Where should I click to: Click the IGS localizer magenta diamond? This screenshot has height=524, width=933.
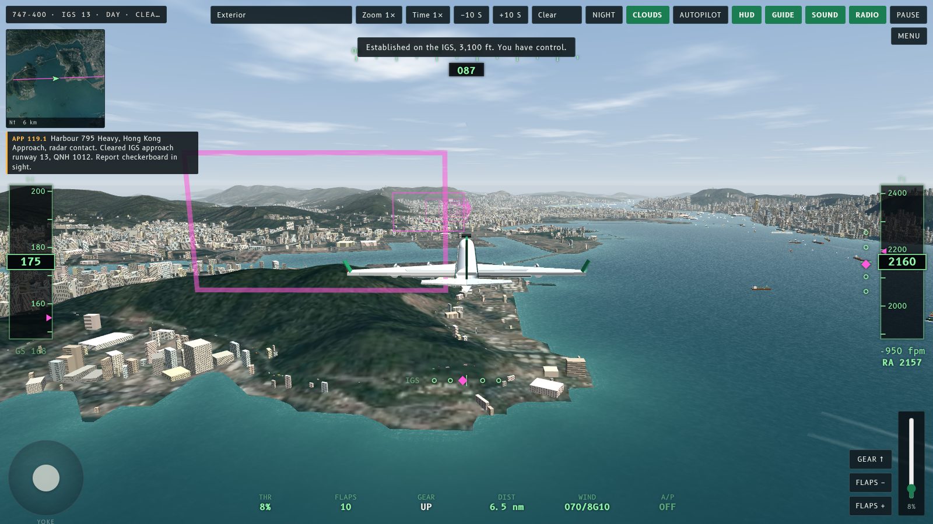pyautogui.click(x=462, y=381)
